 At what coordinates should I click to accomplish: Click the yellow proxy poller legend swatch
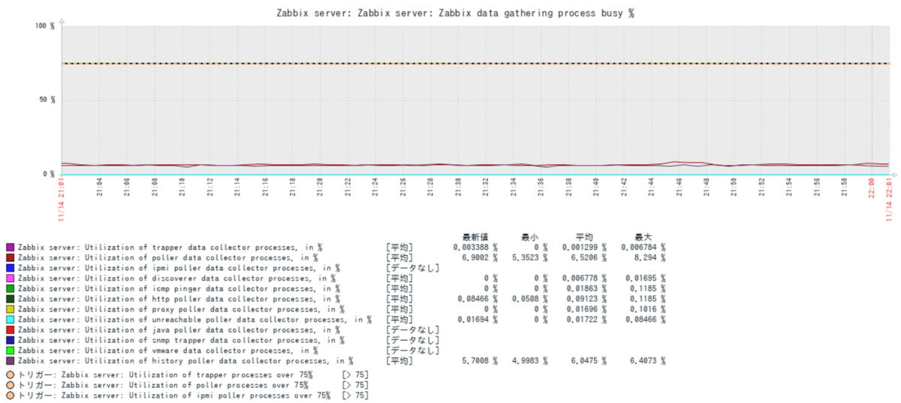click(x=11, y=309)
